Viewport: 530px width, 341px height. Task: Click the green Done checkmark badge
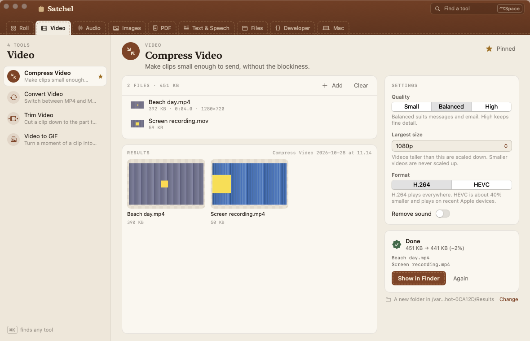pos(397,244)
